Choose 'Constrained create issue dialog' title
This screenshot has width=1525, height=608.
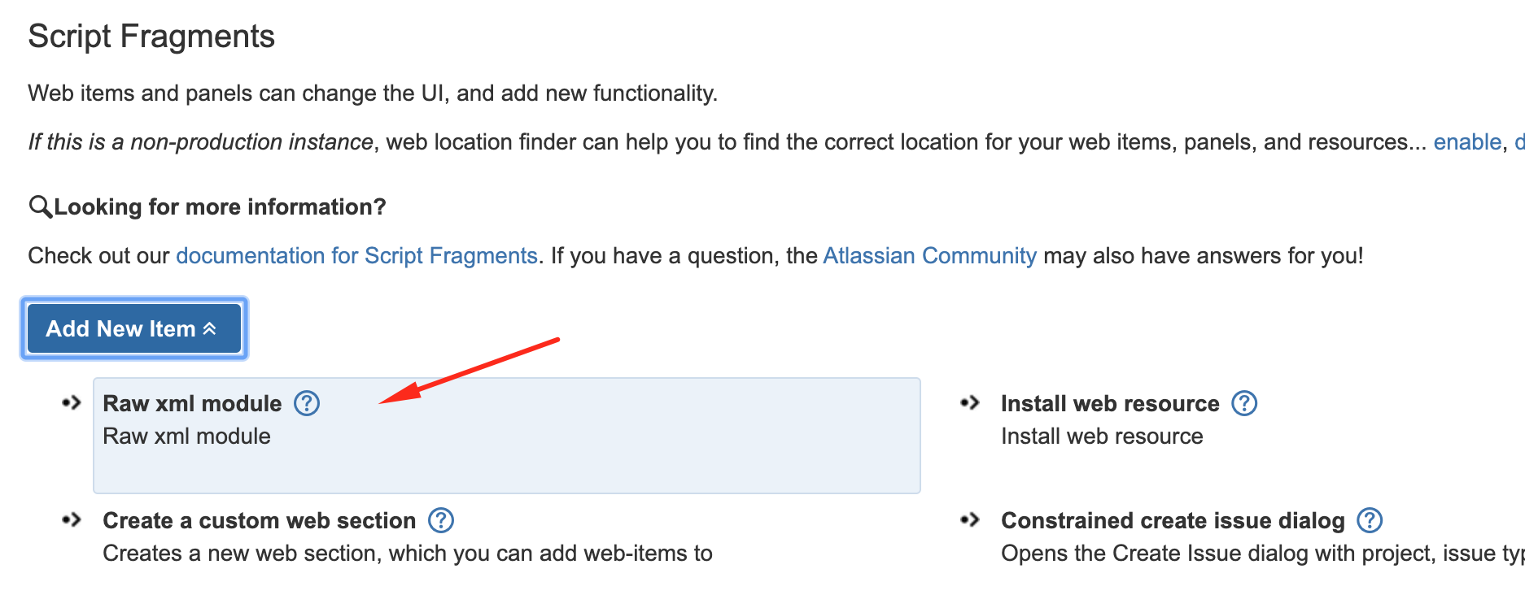(x=1173, y=520)
